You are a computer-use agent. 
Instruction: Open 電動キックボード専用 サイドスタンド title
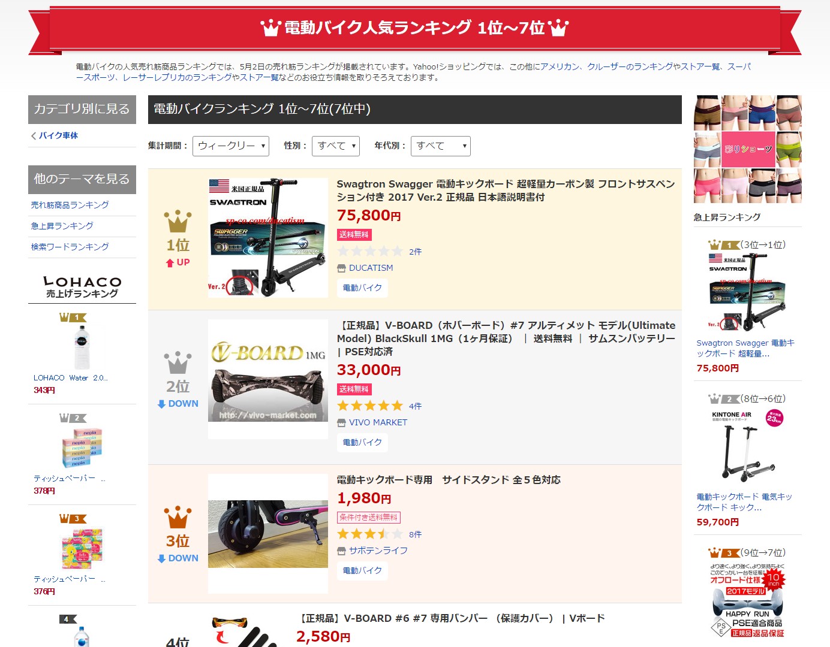449,480
